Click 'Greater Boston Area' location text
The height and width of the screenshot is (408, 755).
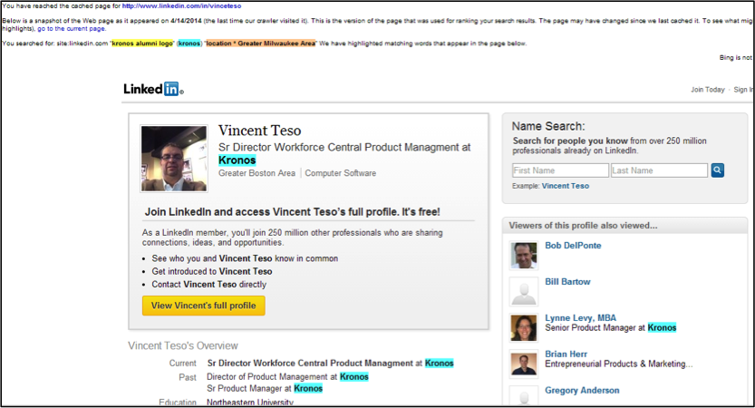coord(257,173)
